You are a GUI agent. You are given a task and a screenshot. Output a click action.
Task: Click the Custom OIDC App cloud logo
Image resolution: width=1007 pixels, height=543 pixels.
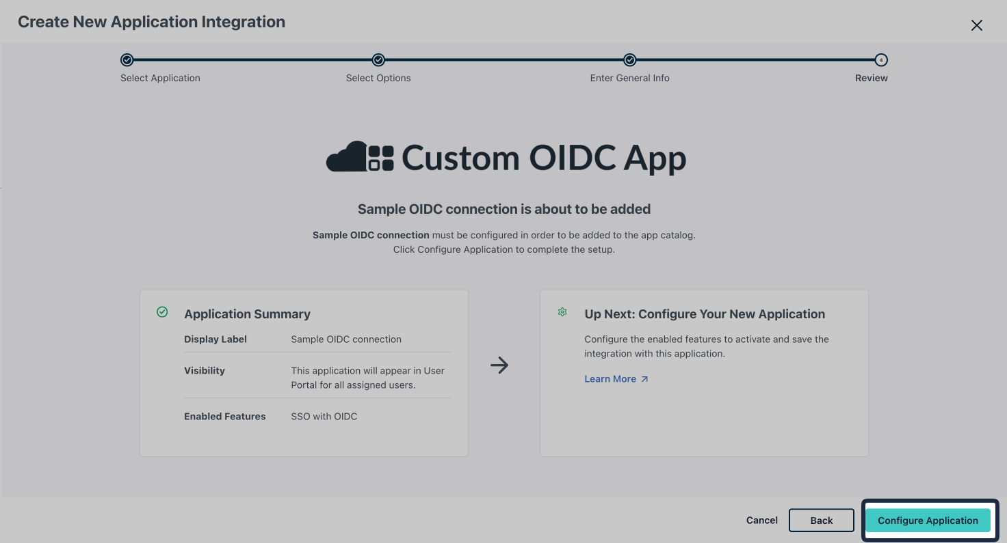click(359, 157)
